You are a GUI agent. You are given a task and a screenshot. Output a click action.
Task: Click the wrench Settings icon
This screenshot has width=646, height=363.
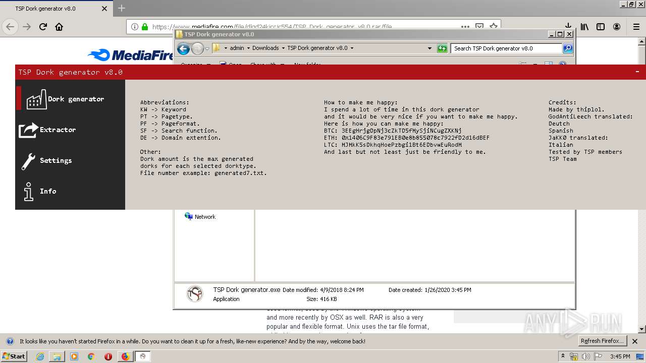[x=28, y=161]
